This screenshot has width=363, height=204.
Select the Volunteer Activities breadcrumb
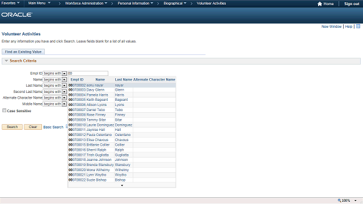pyautogui.click(x=211, y=3)
